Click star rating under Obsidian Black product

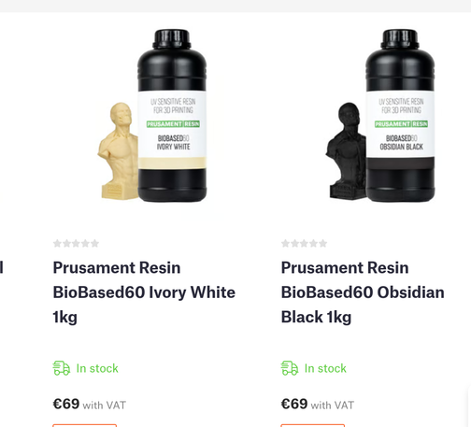[x=304, y=243]
